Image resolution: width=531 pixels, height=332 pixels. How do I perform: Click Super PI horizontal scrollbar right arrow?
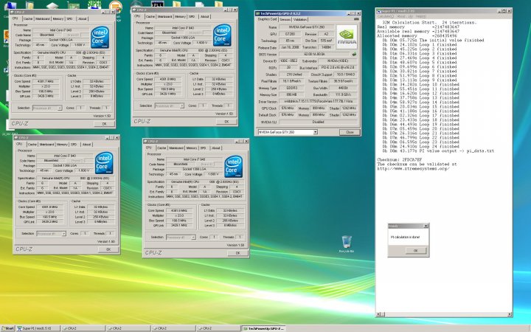coord(509,315)
